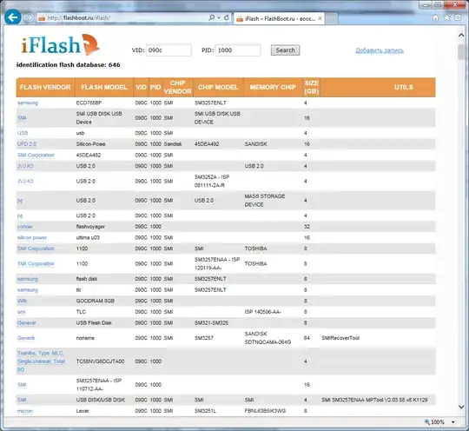This screenshot has height=431, width=469.
Task: Open the corsair vendor link
Action: click(x=25, y=227)
